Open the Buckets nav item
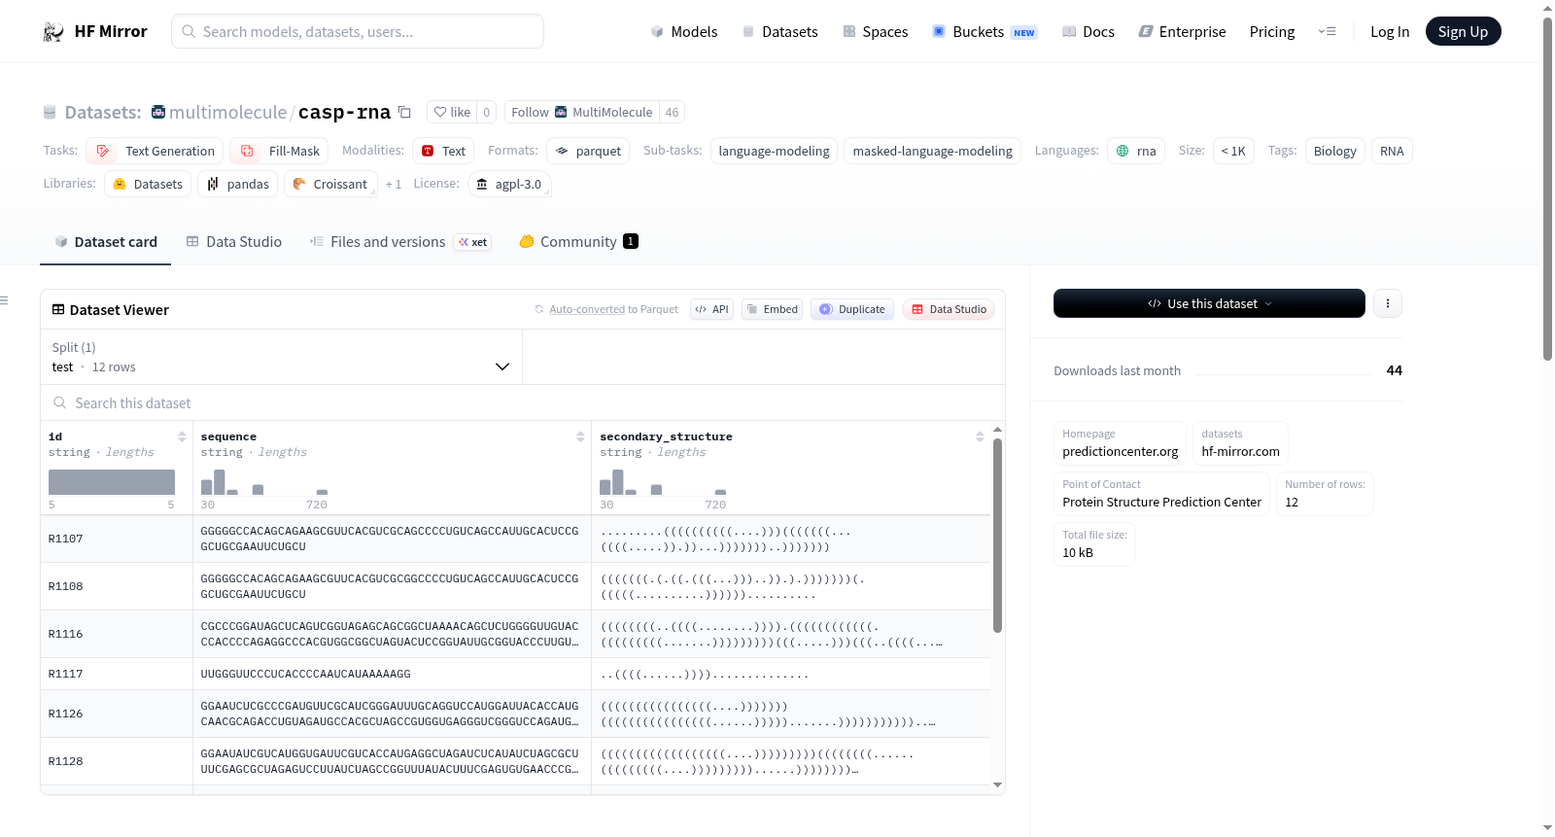The height and width of the screenshot is (837, 1555). [985, 32]
